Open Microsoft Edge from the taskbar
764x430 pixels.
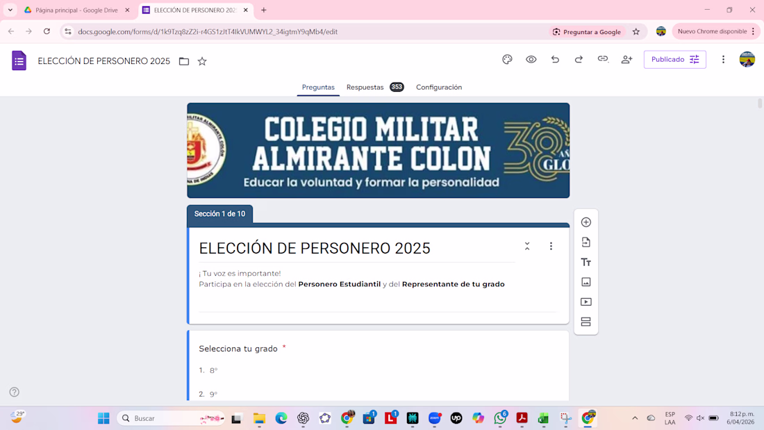281,417
